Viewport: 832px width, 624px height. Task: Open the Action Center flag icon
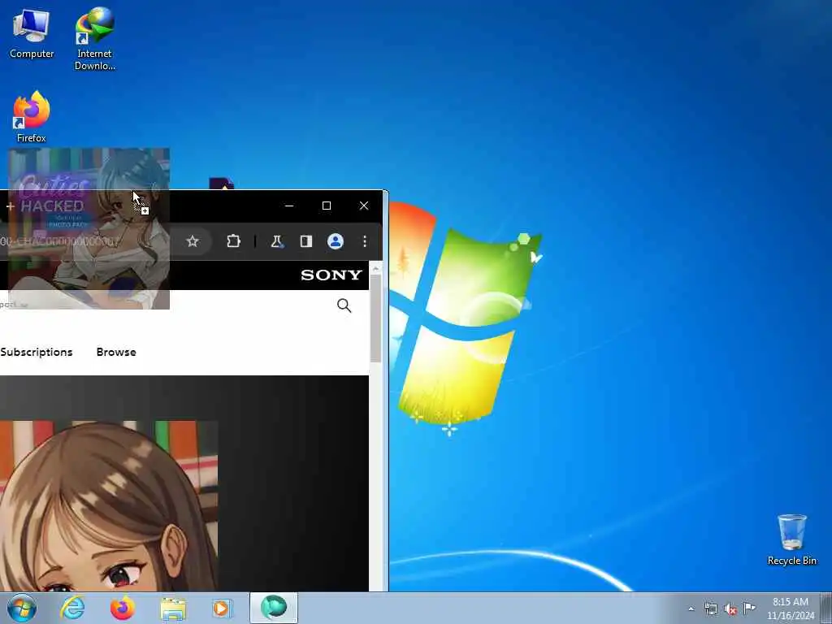click(749, 608)
